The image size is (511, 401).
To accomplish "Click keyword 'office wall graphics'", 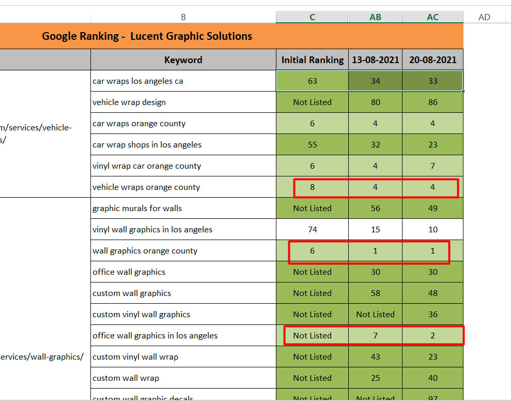I will coord(183,272).
